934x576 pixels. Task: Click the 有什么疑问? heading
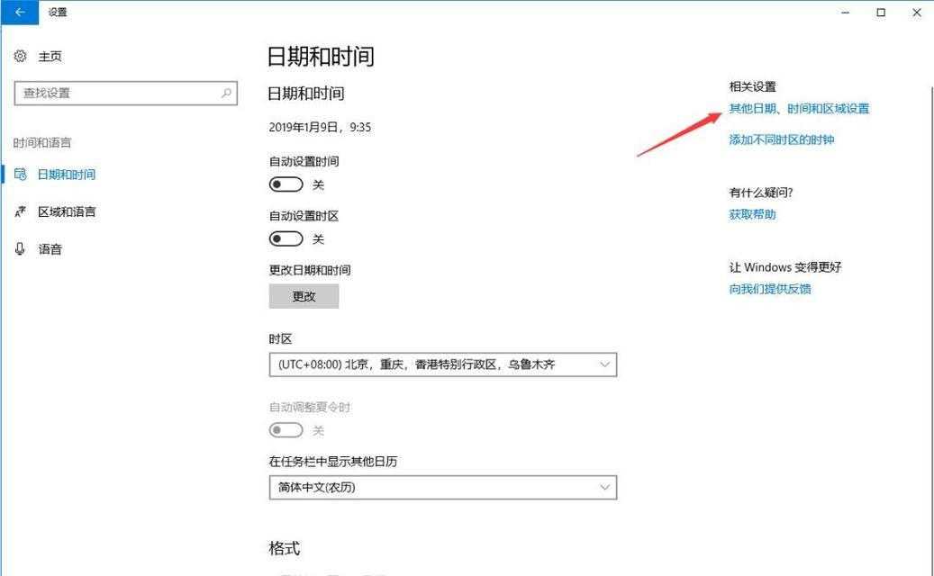coord(761,193)
